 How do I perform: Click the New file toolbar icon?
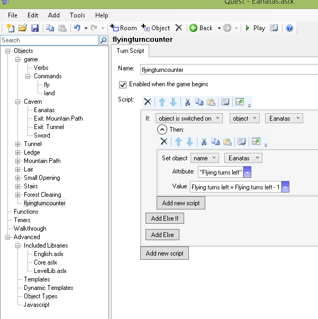click(x=11, y=28)
